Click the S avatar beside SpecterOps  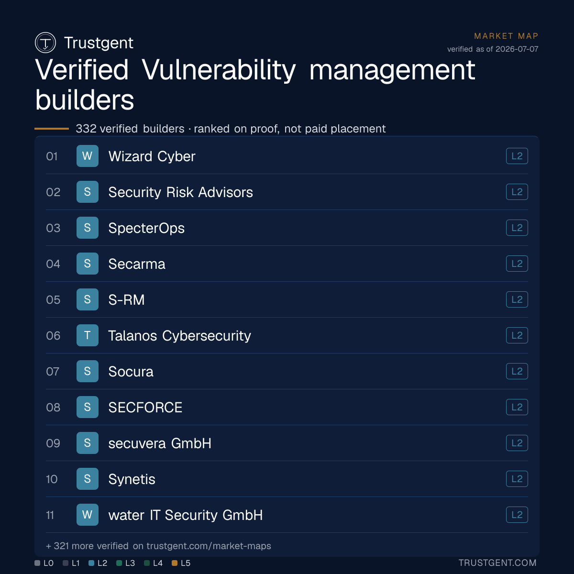[x=88, y=228]
